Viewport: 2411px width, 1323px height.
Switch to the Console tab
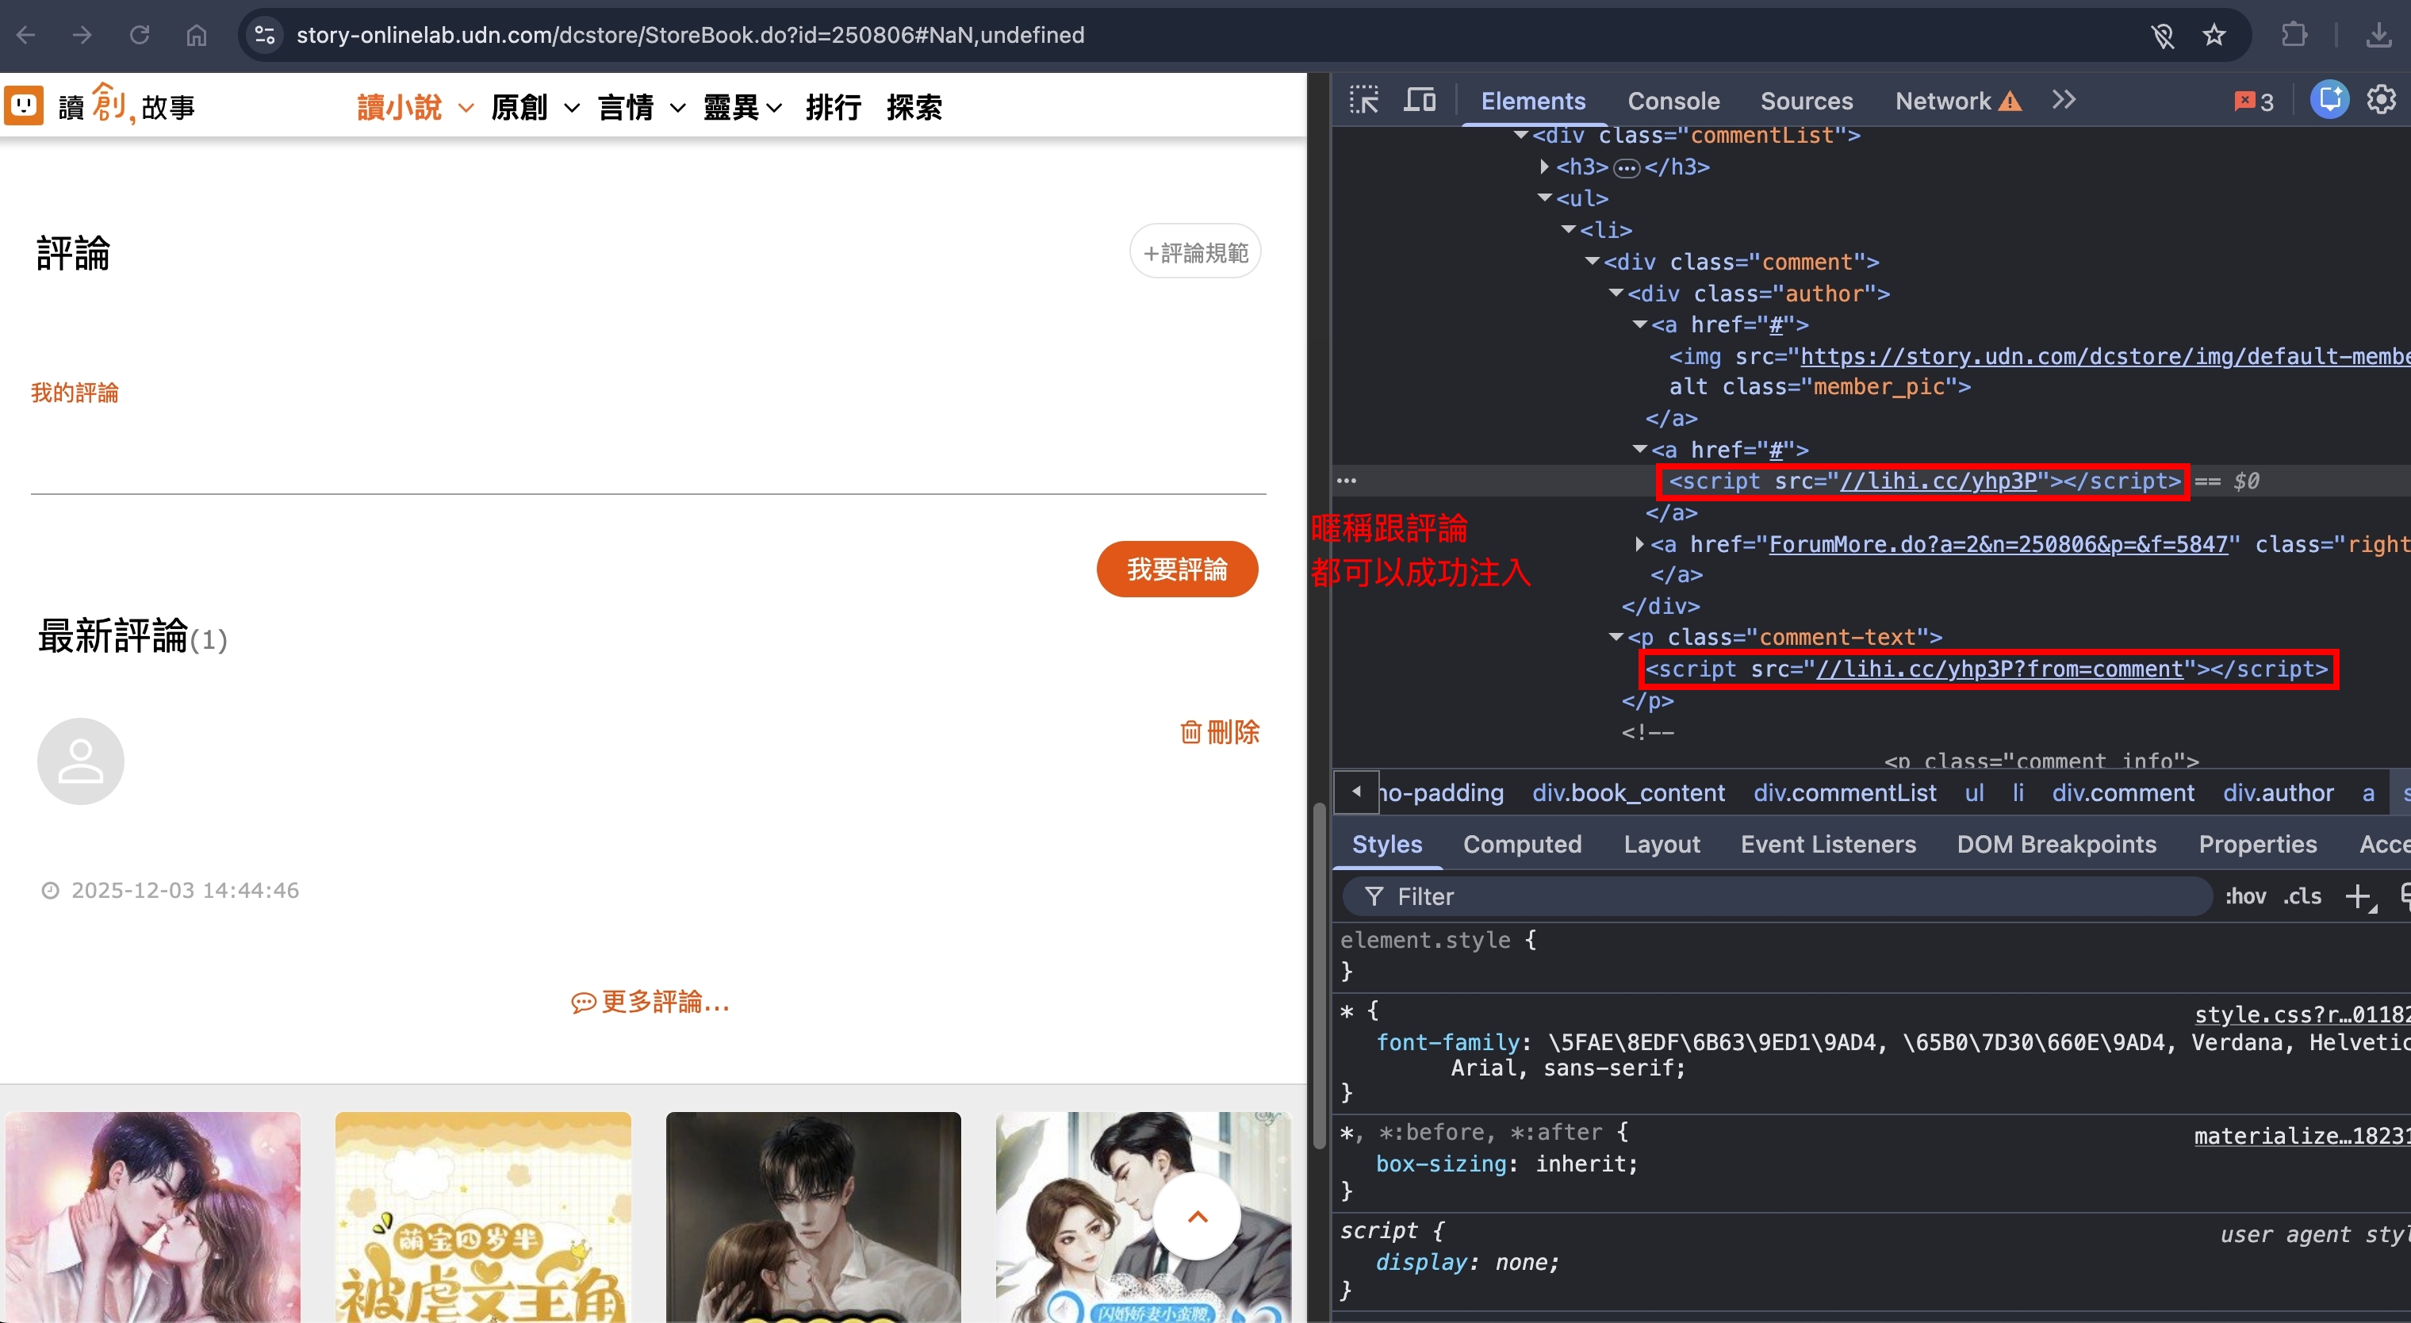click(x=1673, y=101)
